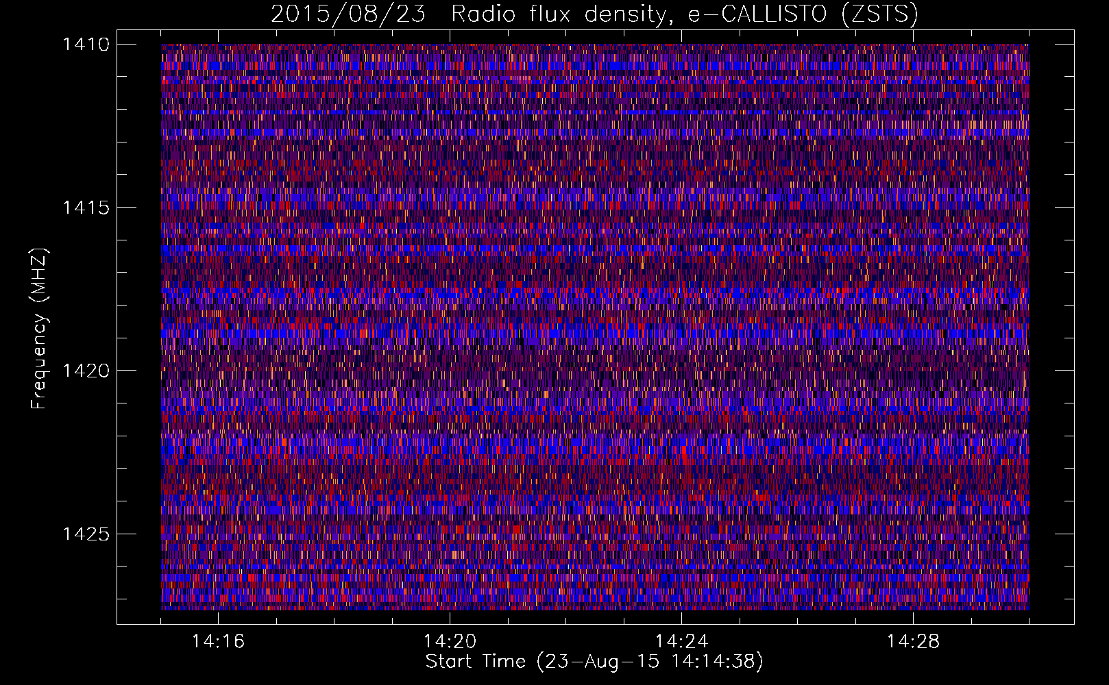Screen dimensions: 1109x685
Task: Click the 1425 frequency tick label
Action: (86, 534)
